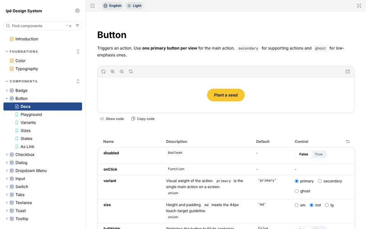Click the States bookmark icon
366x229 pixels.
17,139
